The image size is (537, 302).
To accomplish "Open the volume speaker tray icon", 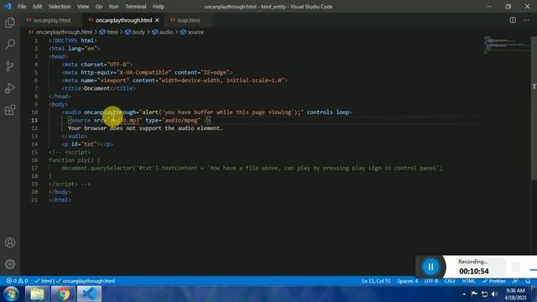I will pyautogui.click(x=494, y=294).
